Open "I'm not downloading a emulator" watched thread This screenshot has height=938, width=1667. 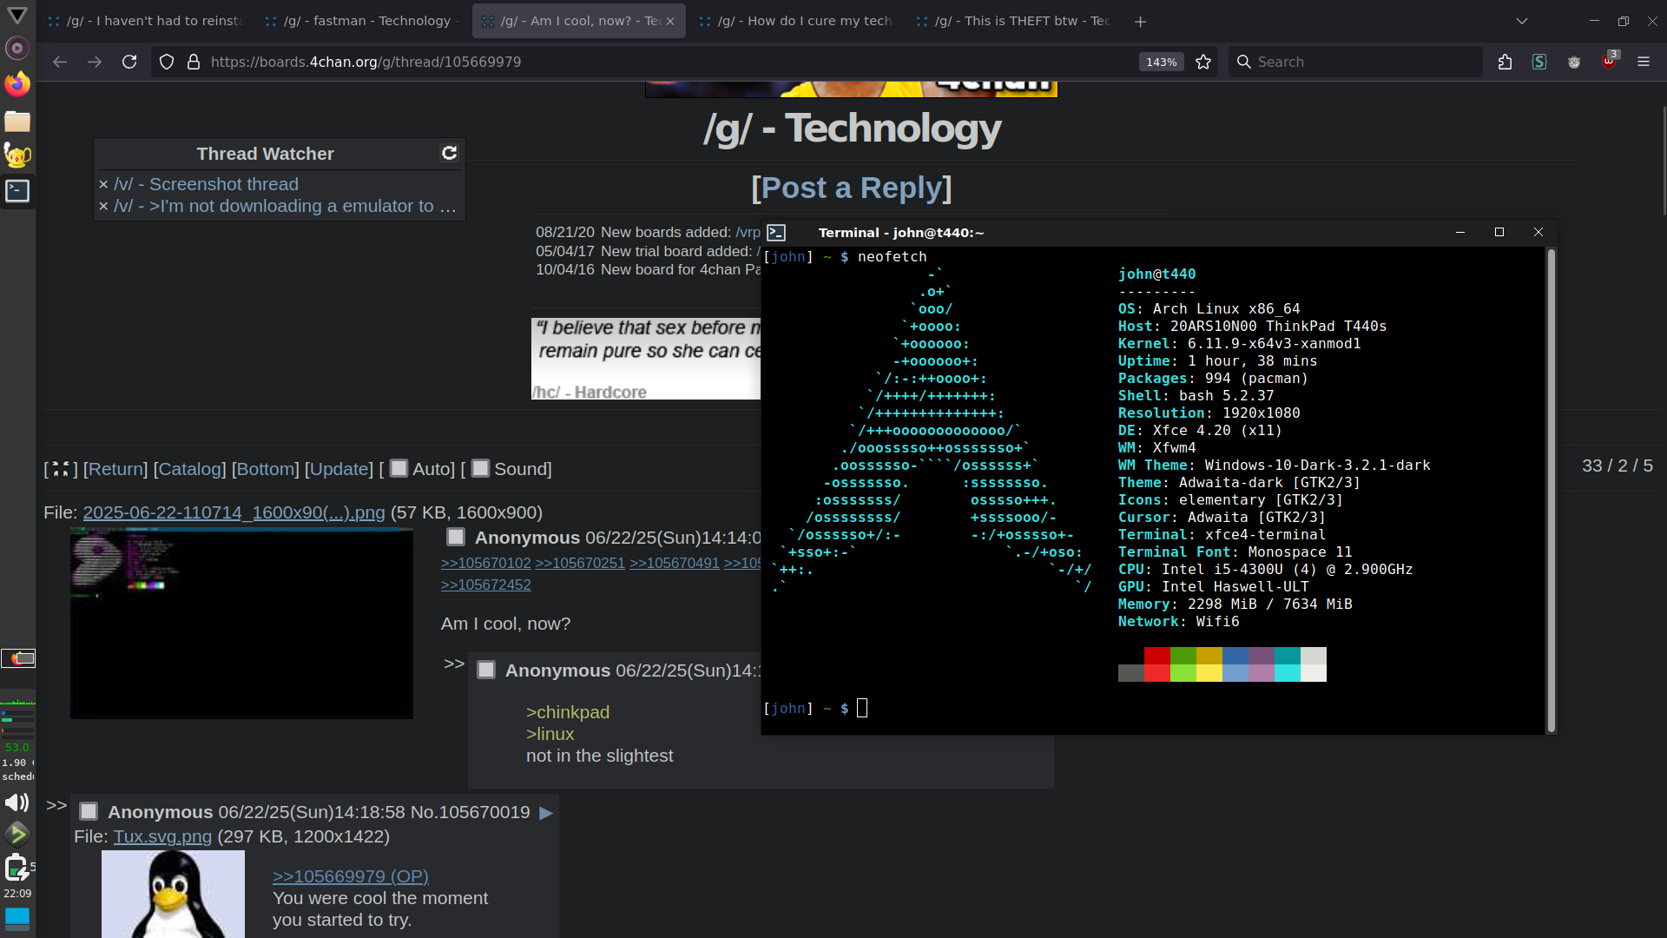click(x=285, y=206)
